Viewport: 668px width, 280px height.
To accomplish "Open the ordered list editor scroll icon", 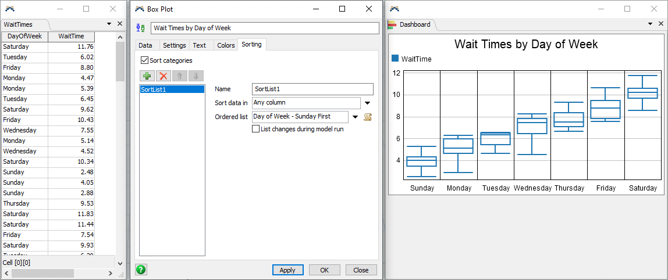I will coord(368,117).
